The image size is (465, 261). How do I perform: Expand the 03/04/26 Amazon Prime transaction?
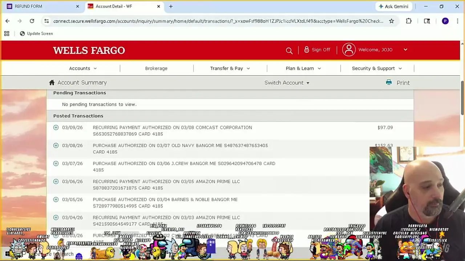coord(56,217)
